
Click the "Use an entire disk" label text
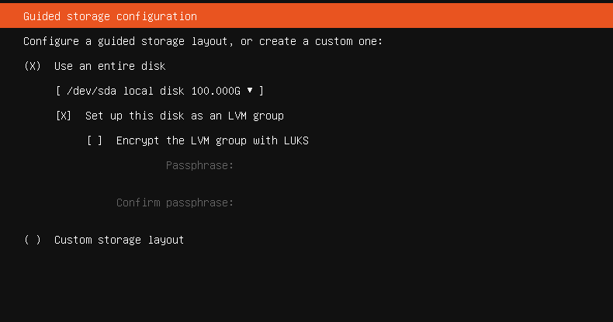[x=110, y=66]
